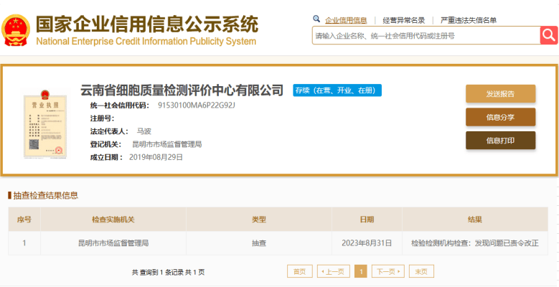Select page number 1 in pagination

pos(361,272)
